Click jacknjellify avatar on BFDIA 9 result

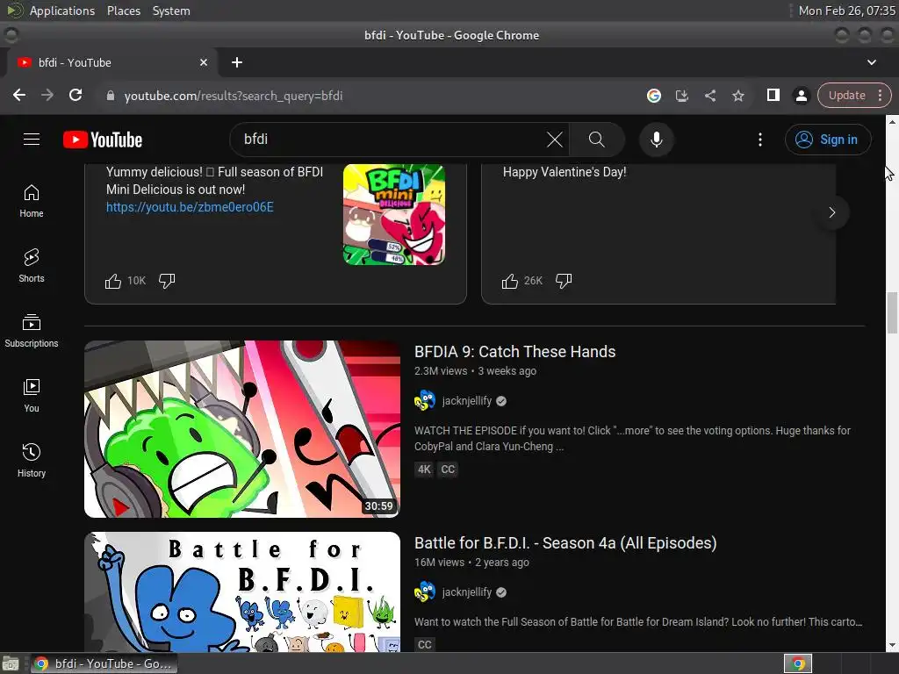pos(424,400)
